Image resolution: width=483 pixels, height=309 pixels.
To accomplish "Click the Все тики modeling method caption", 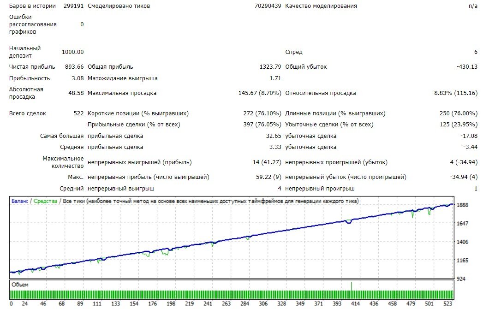I will 211,201.
